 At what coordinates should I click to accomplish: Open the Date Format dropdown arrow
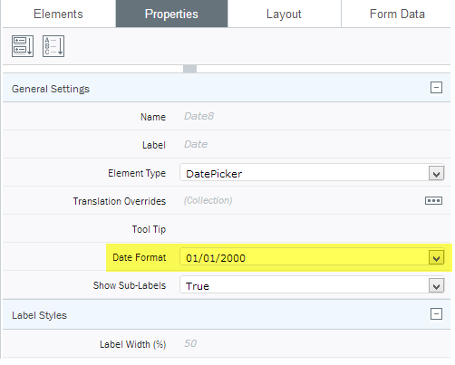coord(436,258)
